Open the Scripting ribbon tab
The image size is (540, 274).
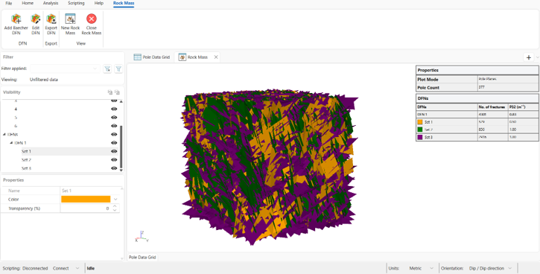tap(76, 3)
